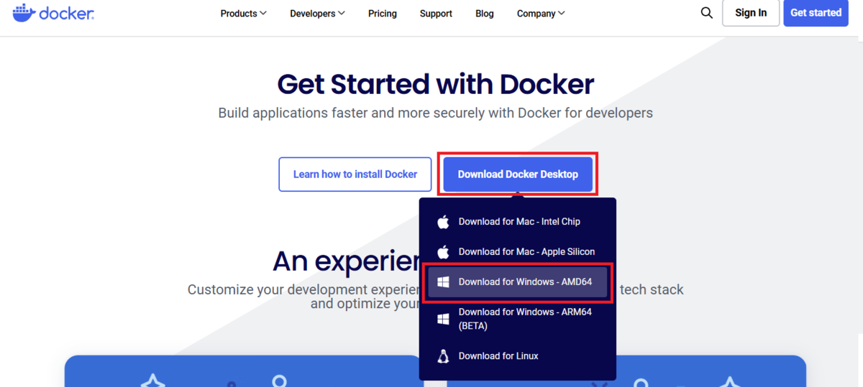Open the Pricing page

coord(383,13)
